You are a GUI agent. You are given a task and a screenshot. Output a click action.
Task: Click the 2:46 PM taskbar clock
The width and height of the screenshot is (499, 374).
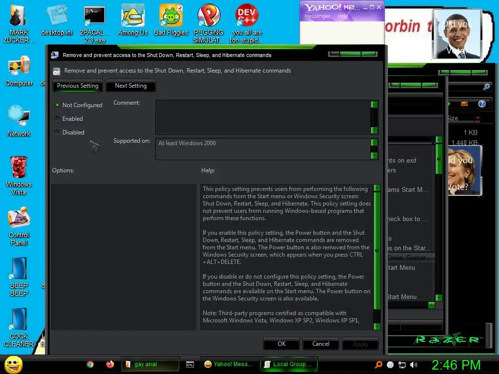pyautogui.click(x=456, y=364)
